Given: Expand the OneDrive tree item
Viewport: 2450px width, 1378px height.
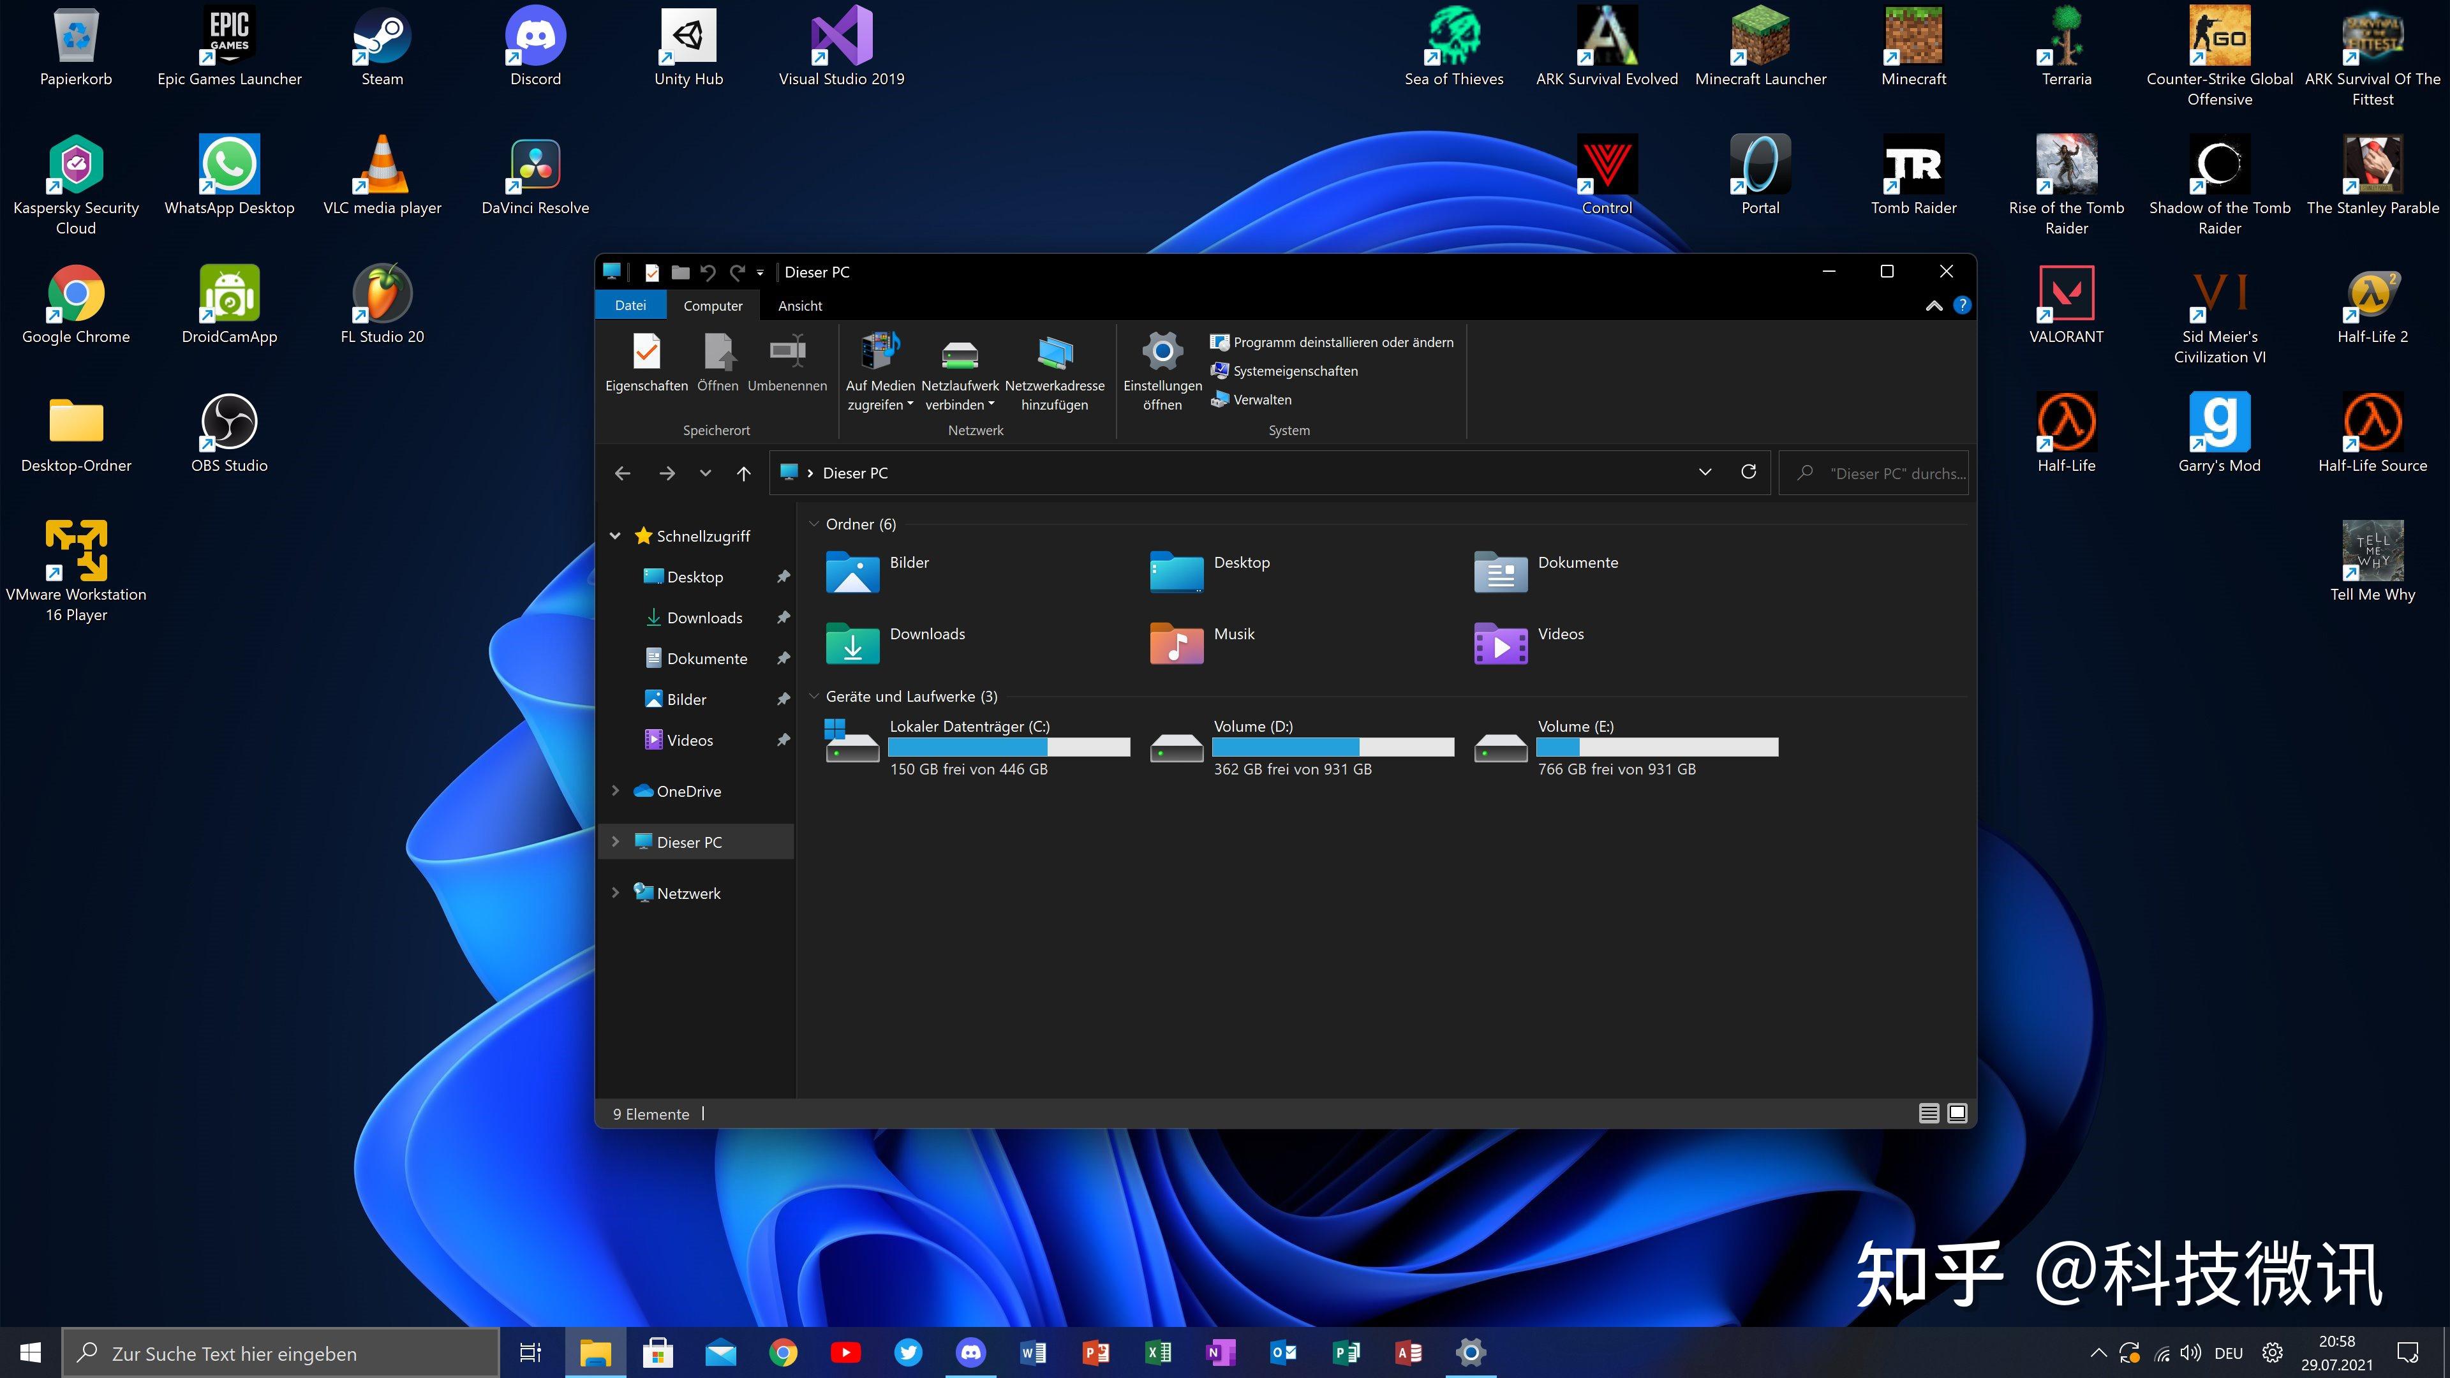Looking at the screenshot, I should point(615,790).
